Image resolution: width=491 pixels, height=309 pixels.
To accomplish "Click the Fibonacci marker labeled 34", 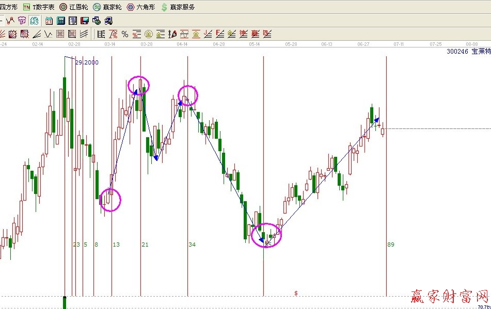I will tap(192, 245).
